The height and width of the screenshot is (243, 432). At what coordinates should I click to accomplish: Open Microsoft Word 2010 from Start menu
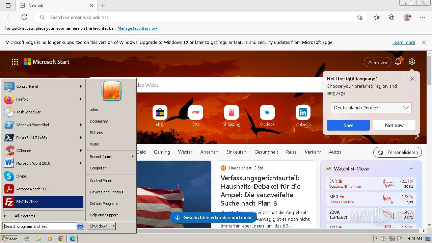43,163
